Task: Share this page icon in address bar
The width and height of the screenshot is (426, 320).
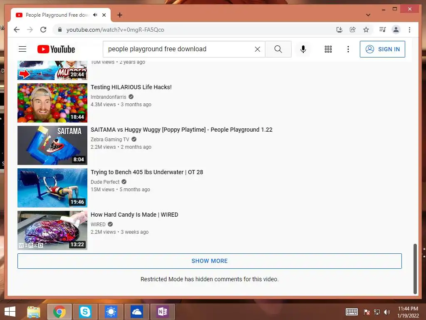Action: [x=353, y=30]
